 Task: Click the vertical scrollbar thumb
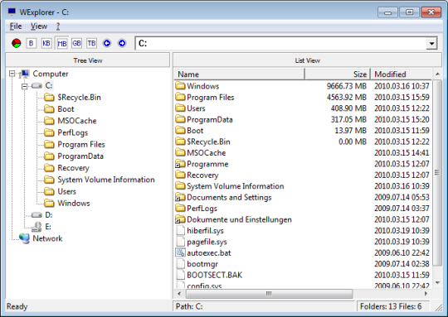click(437, 173)
